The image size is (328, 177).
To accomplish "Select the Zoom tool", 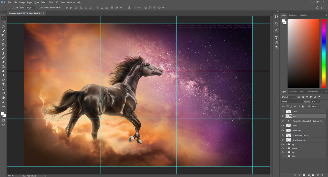I will pos(3,102).
